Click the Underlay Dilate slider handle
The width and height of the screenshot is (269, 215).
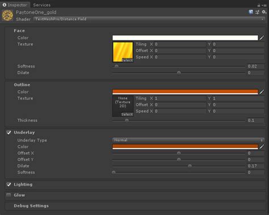click(190, 166)
